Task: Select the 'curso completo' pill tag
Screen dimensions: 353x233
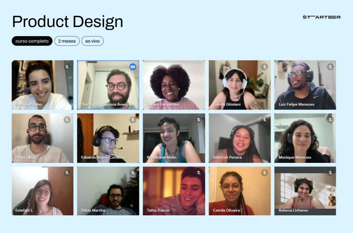Action: pos(32,41)
